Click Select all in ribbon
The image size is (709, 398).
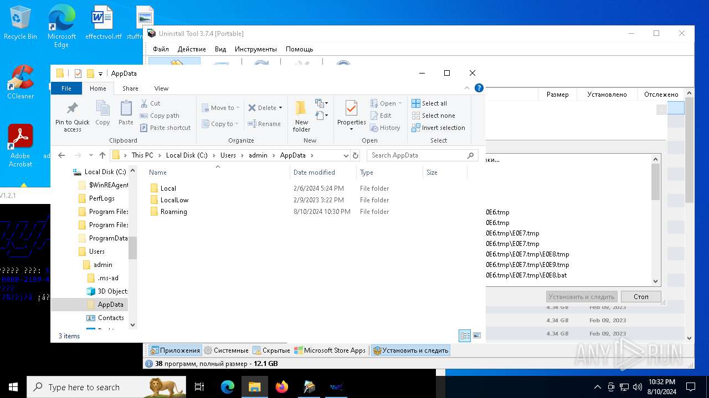click(x=429, y=103)
